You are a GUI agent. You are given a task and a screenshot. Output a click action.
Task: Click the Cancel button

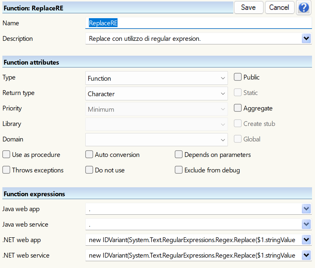279,7
